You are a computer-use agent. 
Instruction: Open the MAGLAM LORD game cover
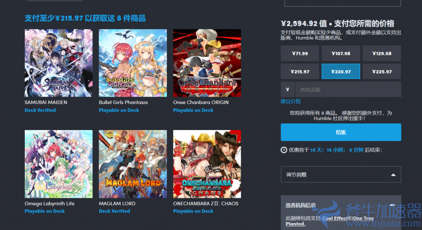[133, 164]
